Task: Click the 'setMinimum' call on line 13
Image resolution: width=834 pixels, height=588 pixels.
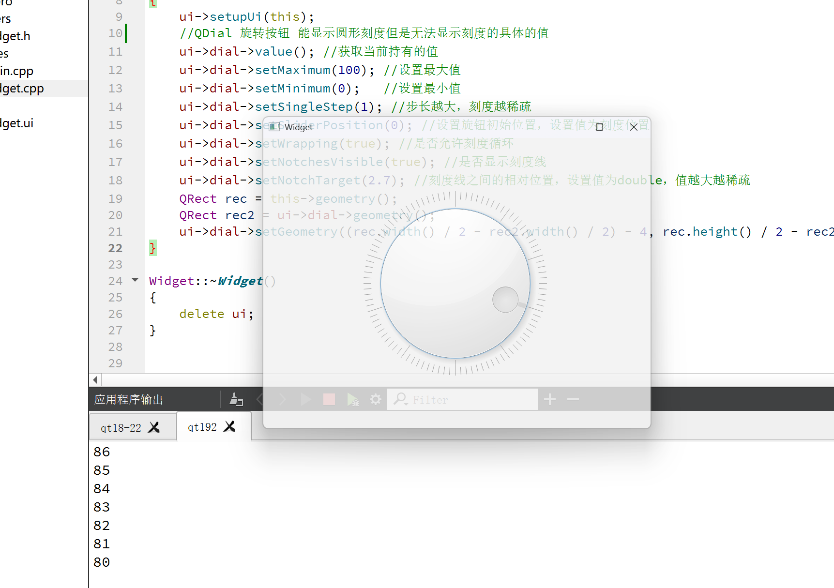Action: tap(292, 89)
